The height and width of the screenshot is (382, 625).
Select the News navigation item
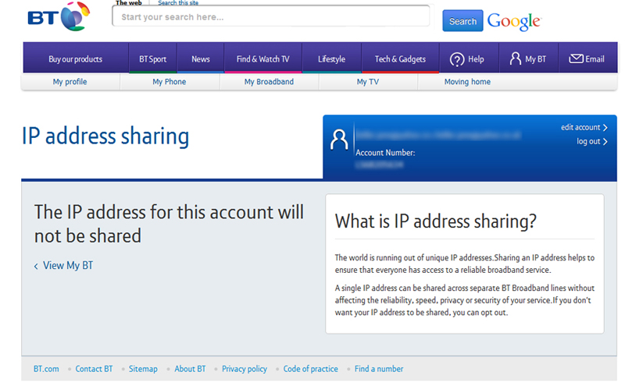point(201,59)
